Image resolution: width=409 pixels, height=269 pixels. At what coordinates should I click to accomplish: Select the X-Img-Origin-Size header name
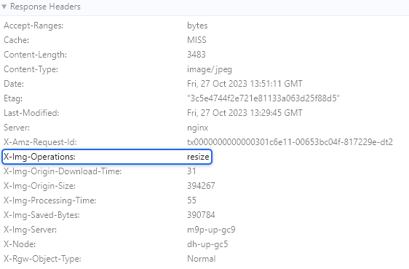pos(39,186)
